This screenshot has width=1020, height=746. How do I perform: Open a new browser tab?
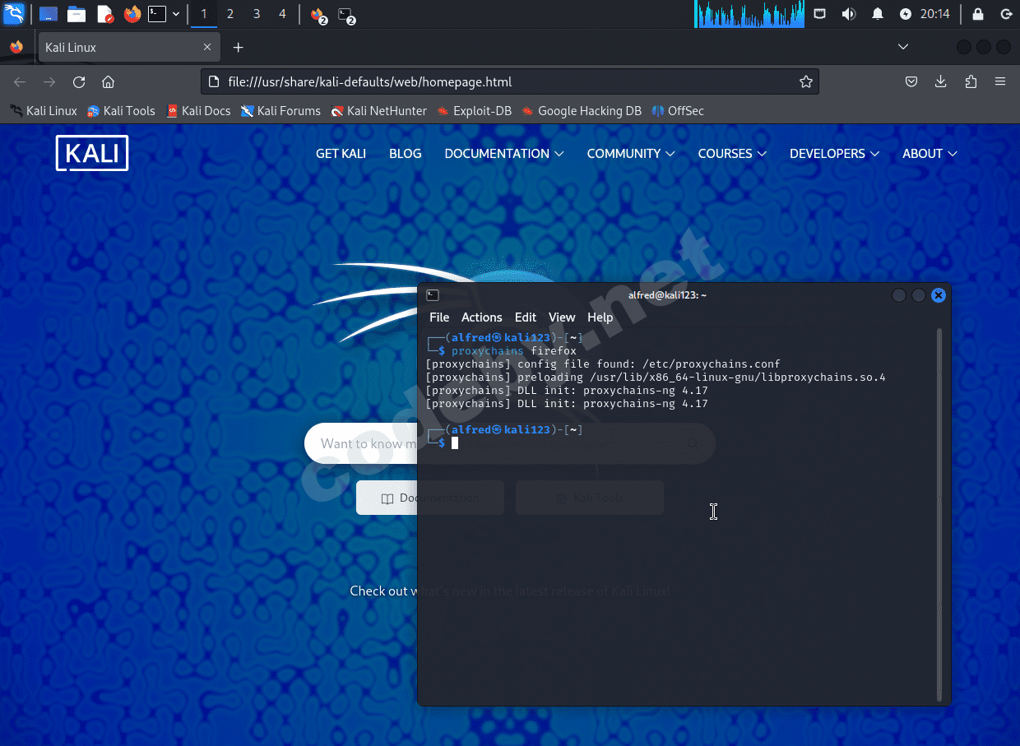pos(239,47)
